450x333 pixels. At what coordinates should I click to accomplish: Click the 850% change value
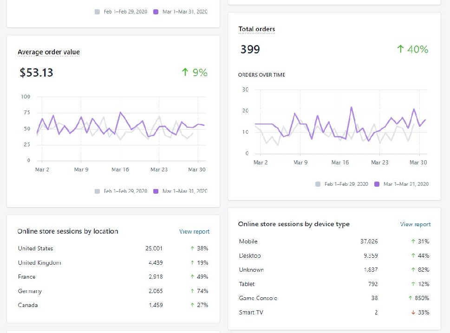(x=422, y=298)
